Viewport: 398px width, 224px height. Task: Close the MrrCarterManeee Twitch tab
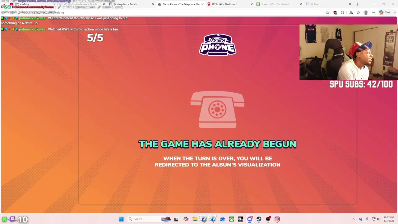(104, 4)
